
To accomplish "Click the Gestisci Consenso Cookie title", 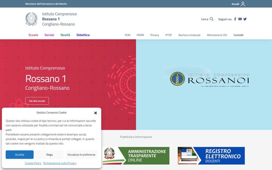I will [x=51, y=113].
